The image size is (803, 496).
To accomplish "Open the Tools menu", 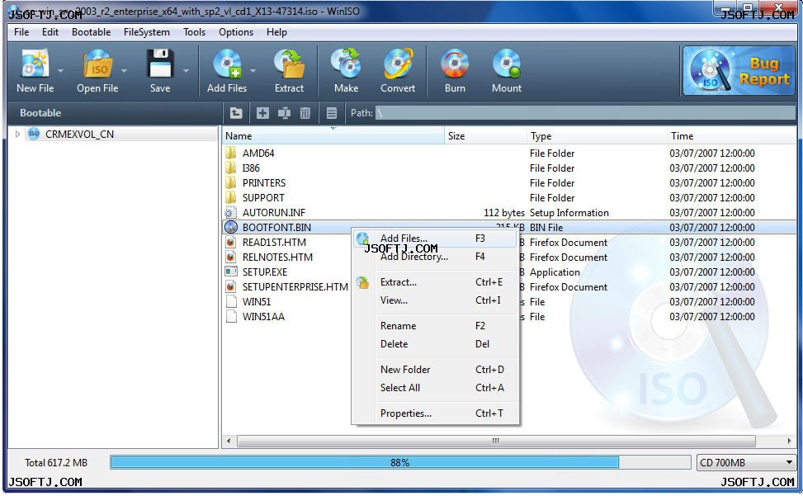I will (194, 32).
